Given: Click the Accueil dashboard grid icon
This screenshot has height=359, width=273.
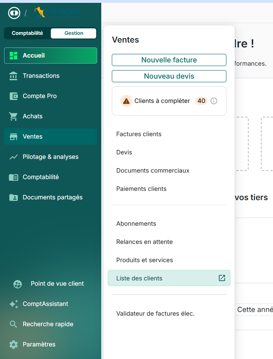Looking at the screenshot, I should [x=13, y=56].
